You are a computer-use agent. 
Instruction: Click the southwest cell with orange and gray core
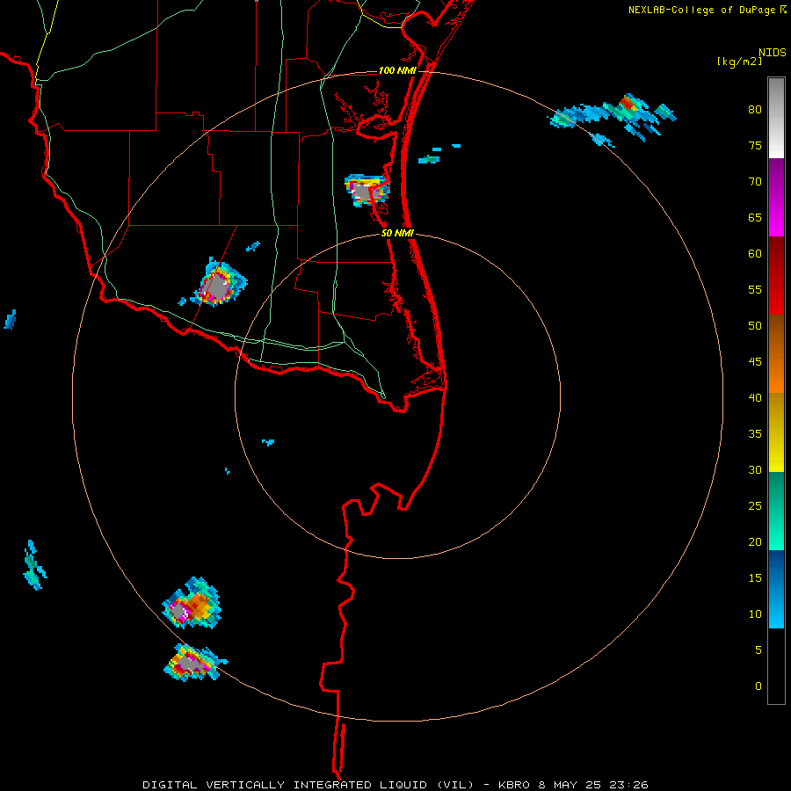pos(192,603)
